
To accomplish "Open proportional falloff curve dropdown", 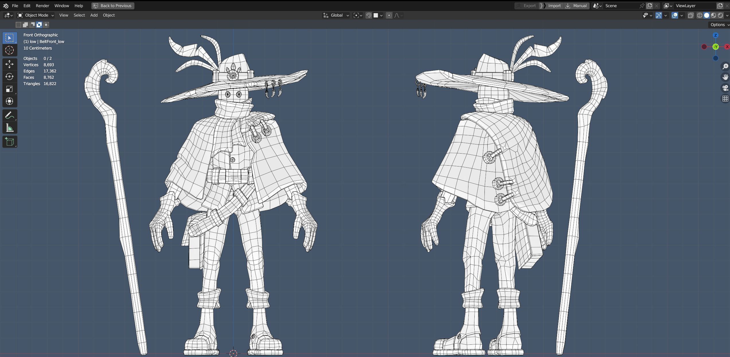I will (398, 15).
